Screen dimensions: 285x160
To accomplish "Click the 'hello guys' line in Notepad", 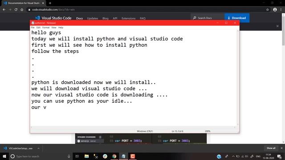I will pyautogui.click(x=46, y=32).
